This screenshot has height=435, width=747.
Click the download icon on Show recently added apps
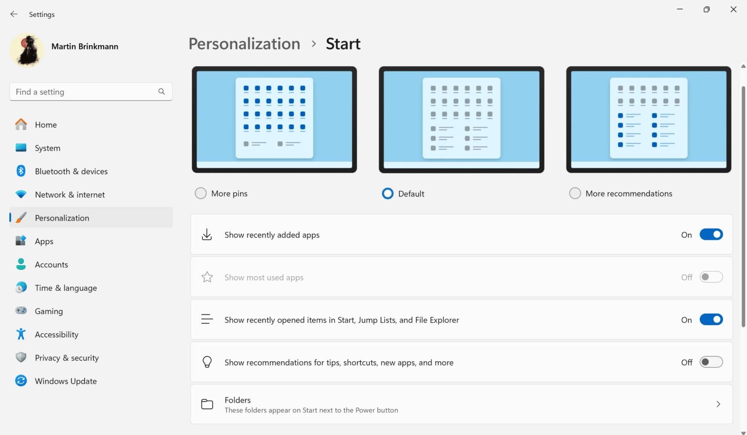[207, 234]
